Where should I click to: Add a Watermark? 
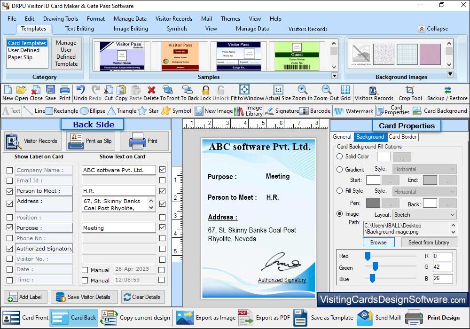click(353, 111)
